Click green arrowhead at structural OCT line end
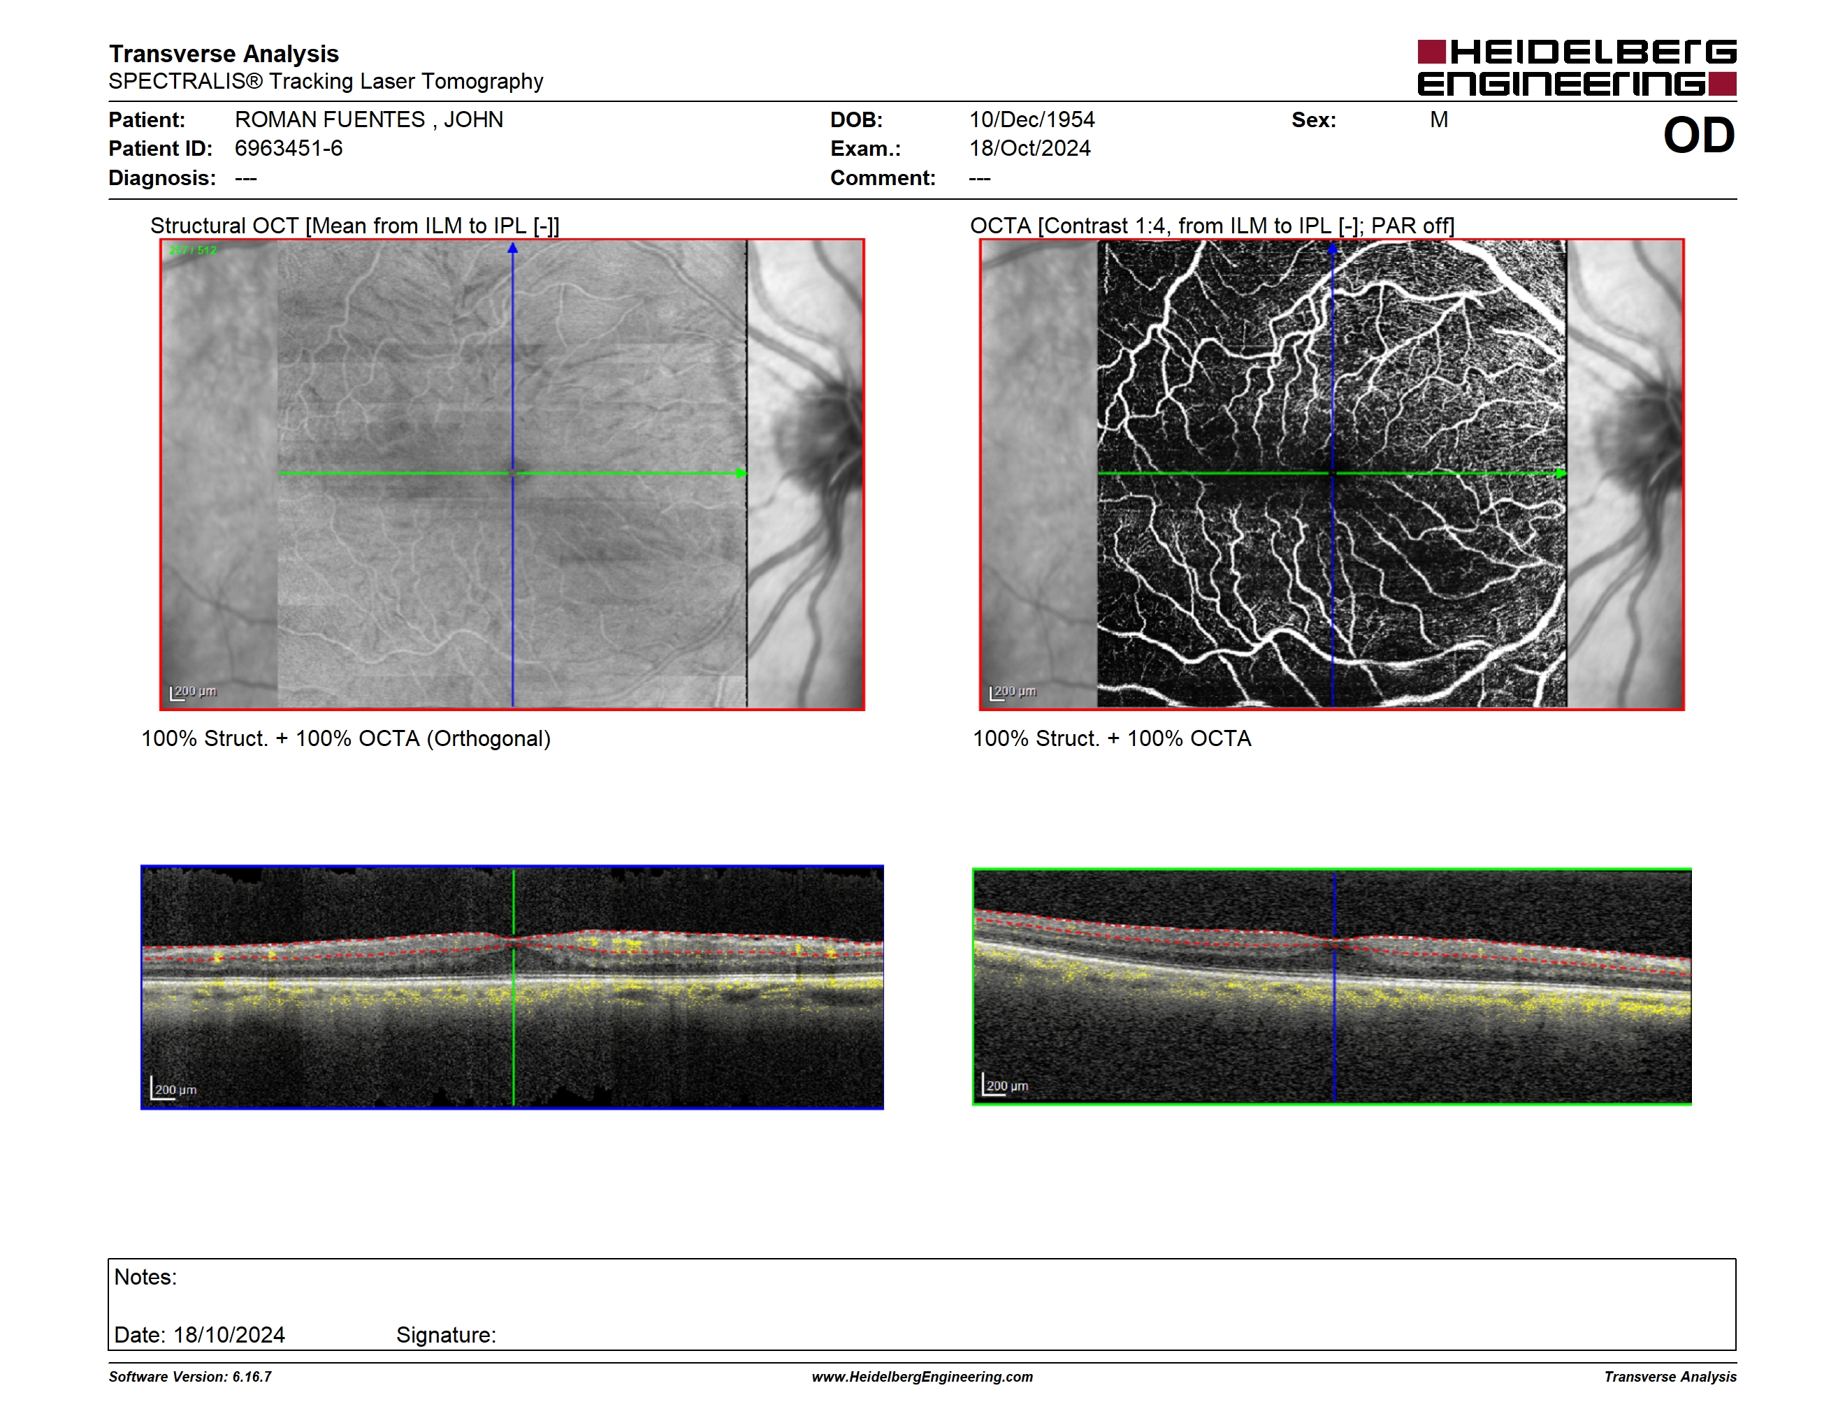The width and height of the screenshot is (1845, 1425). coord(741,474)
